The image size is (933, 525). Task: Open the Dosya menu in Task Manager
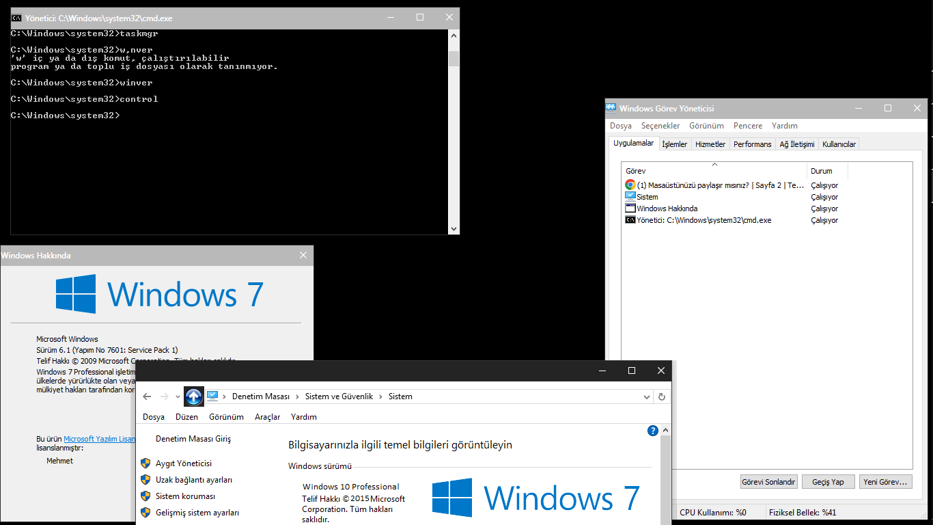click(x=621, y=126)
